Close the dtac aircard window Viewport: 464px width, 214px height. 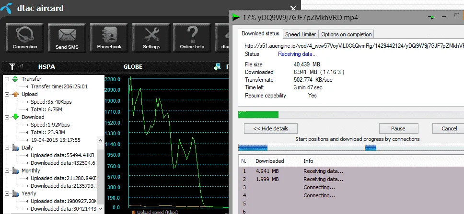(x=293, y=8)
